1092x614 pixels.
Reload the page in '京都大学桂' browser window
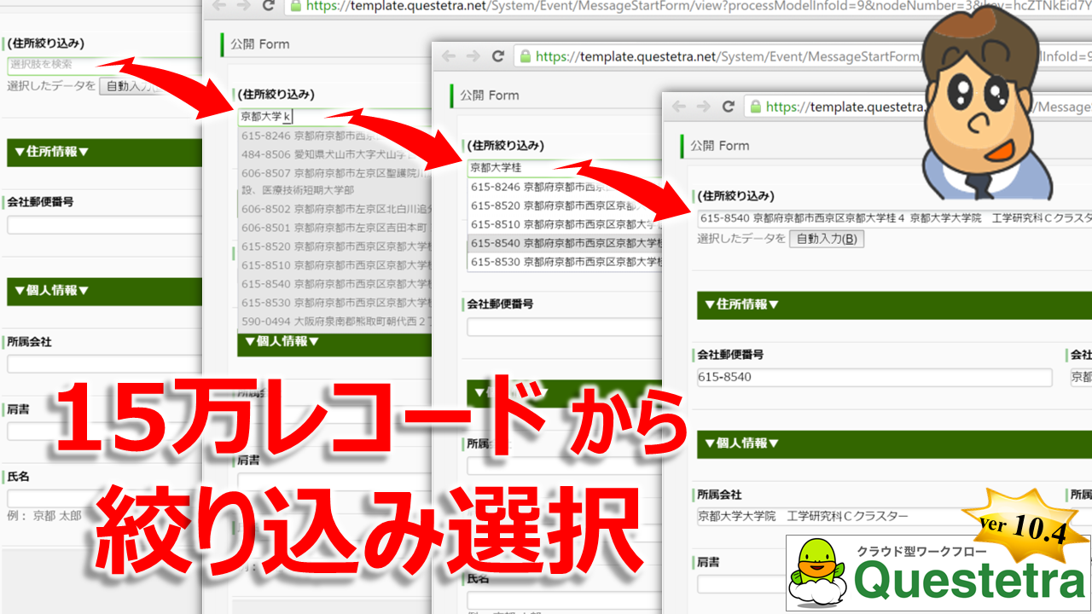(x=498, y=56)
